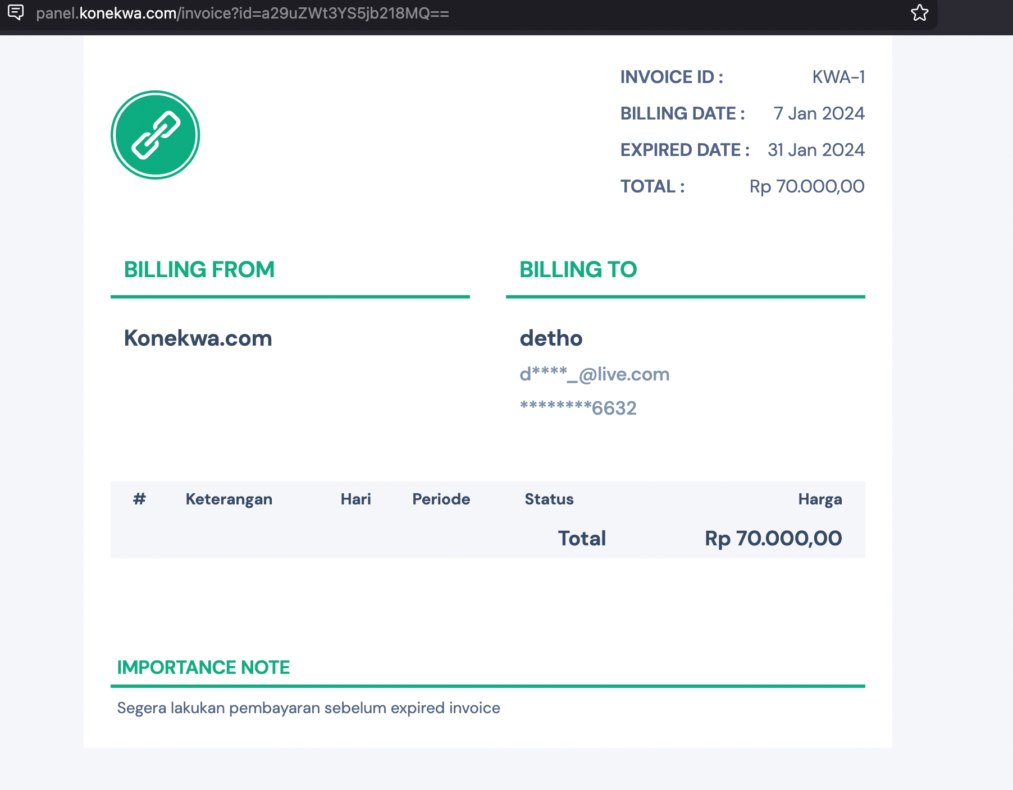This screenshot has height=790, width=1013.
Task: Click the bookmark star icon
Action: 919,13
